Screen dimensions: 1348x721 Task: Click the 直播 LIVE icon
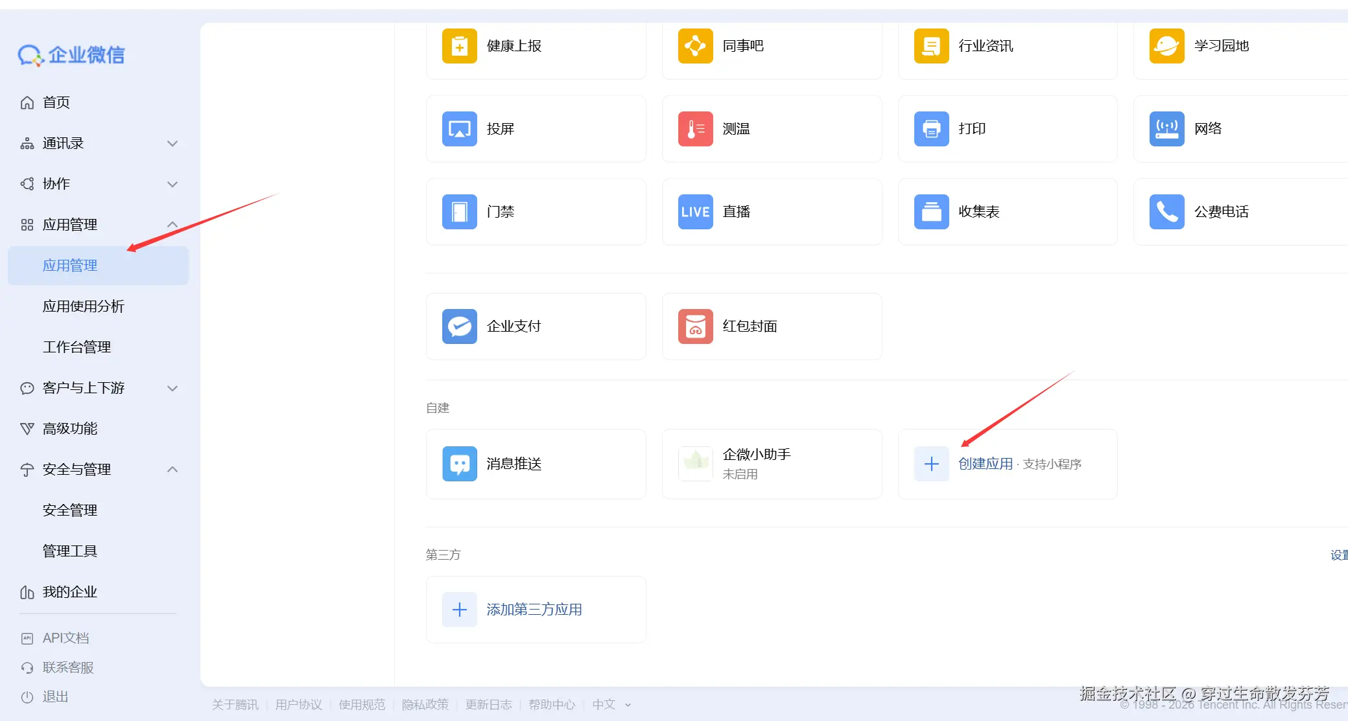point(695,212)
